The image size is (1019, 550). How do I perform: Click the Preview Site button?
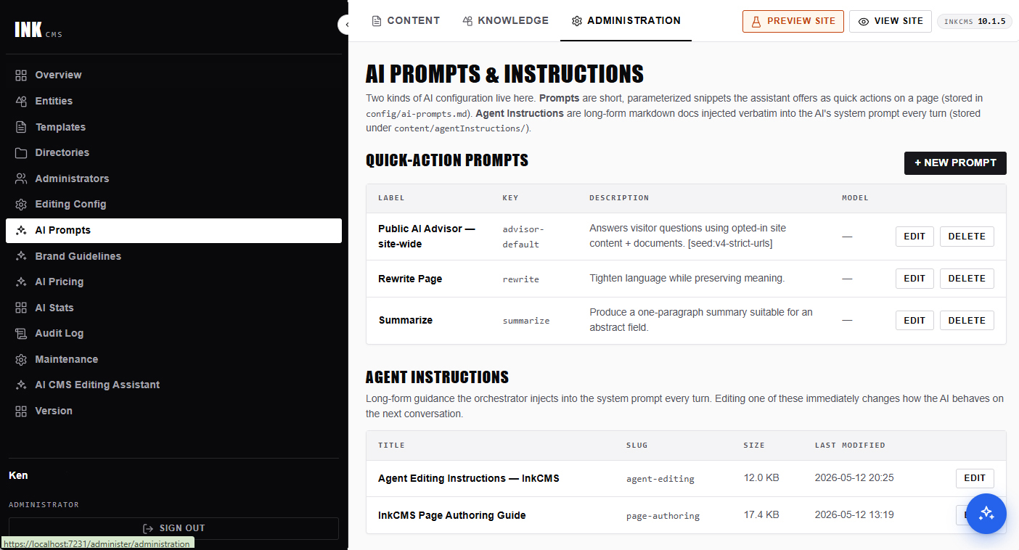click(x=793, y=21)
